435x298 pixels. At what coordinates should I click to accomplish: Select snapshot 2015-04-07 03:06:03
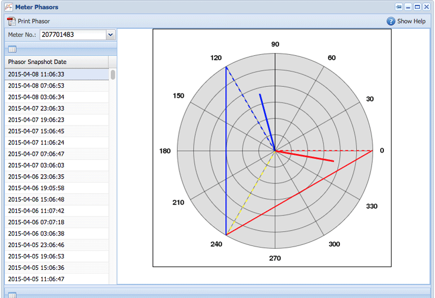[57, 166]
